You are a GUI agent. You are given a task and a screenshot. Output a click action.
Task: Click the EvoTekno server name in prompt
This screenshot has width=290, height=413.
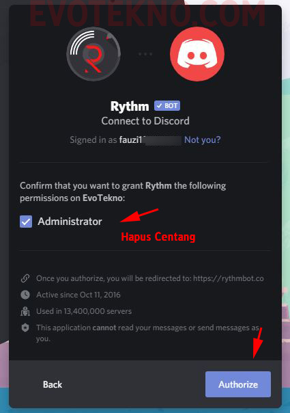pyautogui.click(x=102, y=198)
